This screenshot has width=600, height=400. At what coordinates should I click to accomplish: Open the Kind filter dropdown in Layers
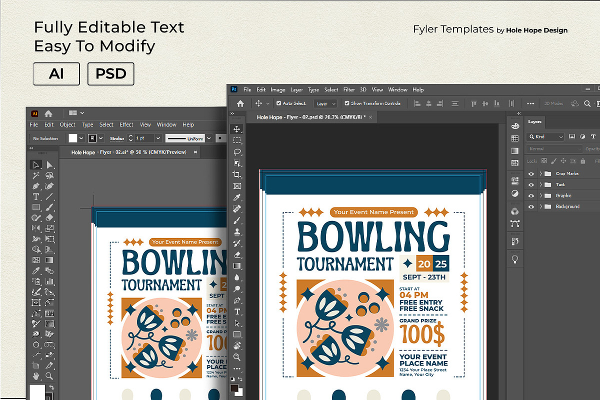tap(545, 136)
